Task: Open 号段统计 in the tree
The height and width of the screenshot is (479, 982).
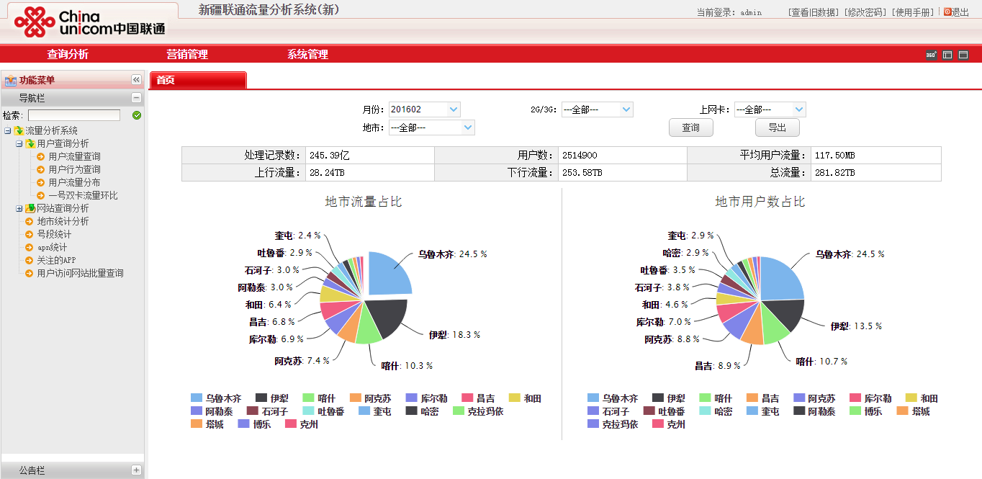Action: click(x=54, y=234)
